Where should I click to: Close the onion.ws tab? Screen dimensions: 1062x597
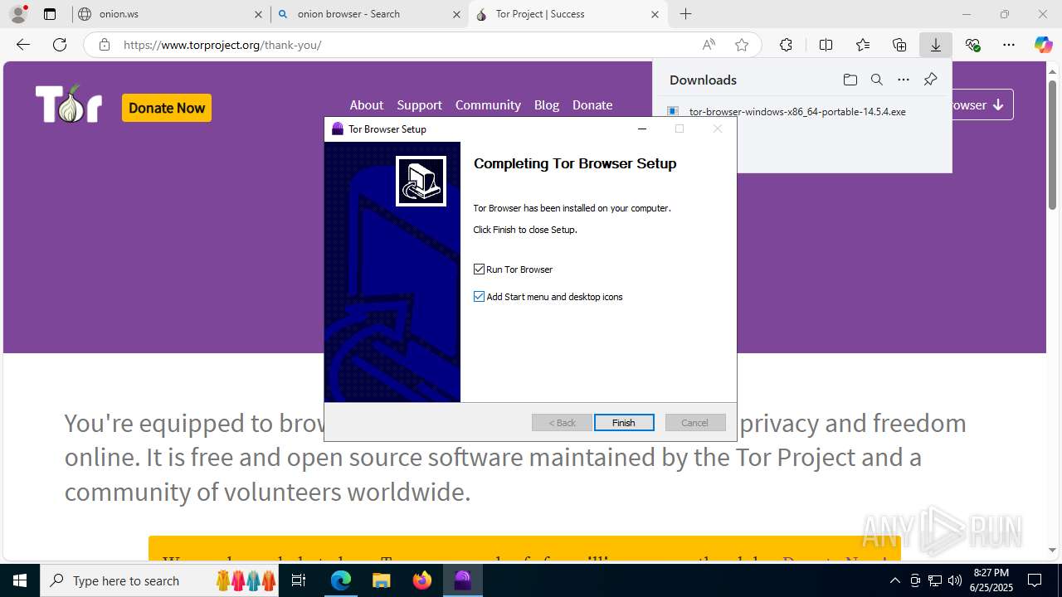coord(258,14)
